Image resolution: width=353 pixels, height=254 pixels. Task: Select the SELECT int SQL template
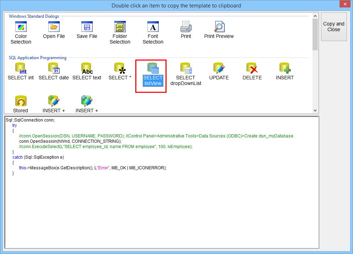click(21, 72)
